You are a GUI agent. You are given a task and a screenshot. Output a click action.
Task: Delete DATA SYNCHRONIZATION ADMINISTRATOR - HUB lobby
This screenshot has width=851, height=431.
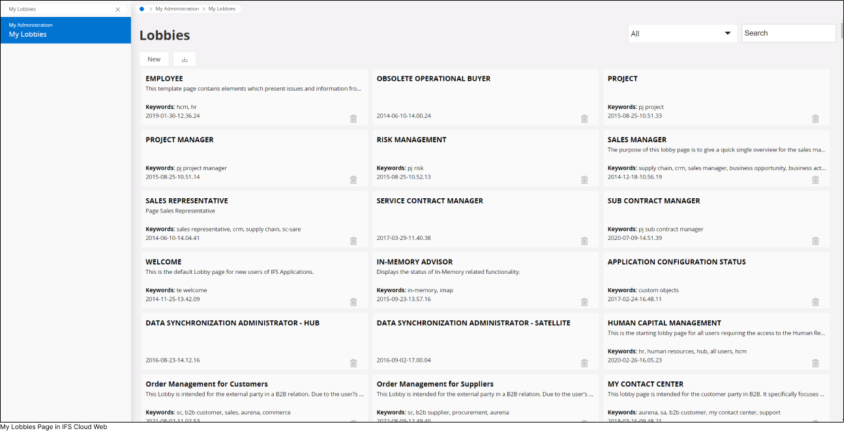[x=353, y=363]
